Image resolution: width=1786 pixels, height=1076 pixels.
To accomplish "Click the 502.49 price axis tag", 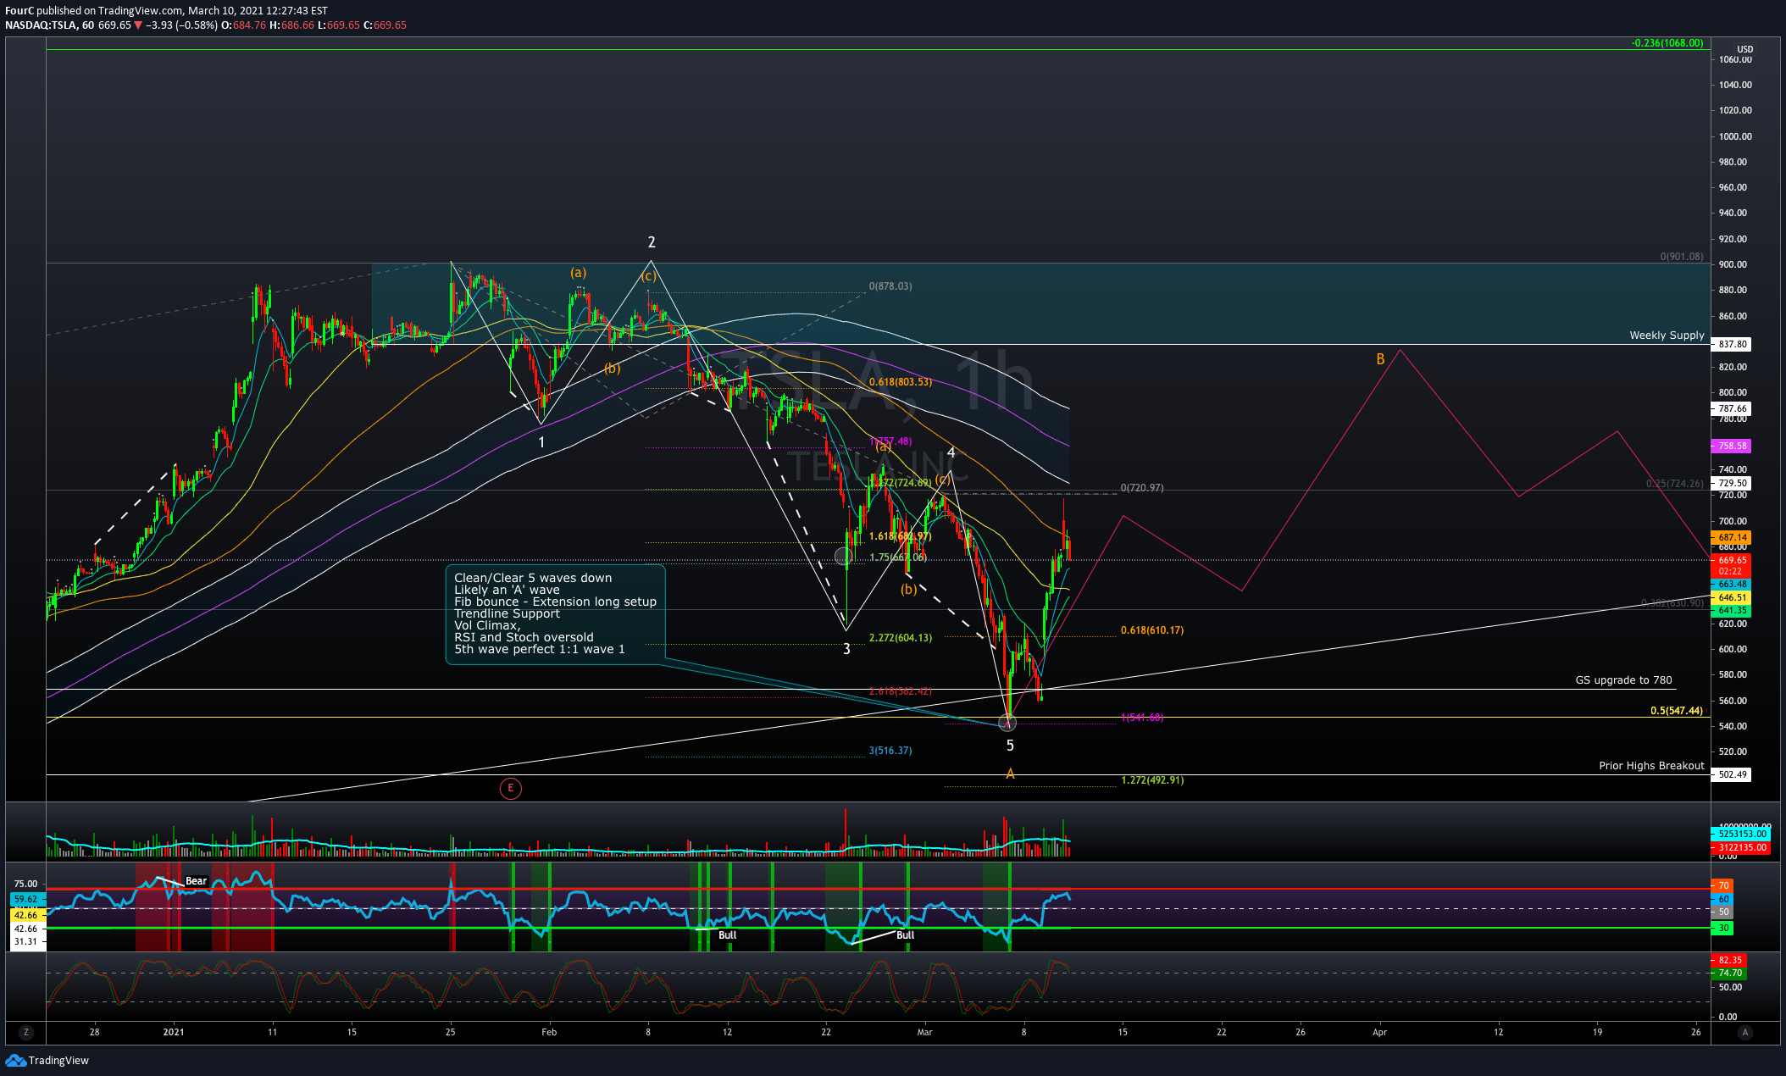I will (x=1732, y=774).
